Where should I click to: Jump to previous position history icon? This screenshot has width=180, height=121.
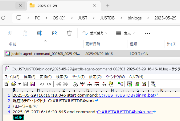tap(59, 84)
